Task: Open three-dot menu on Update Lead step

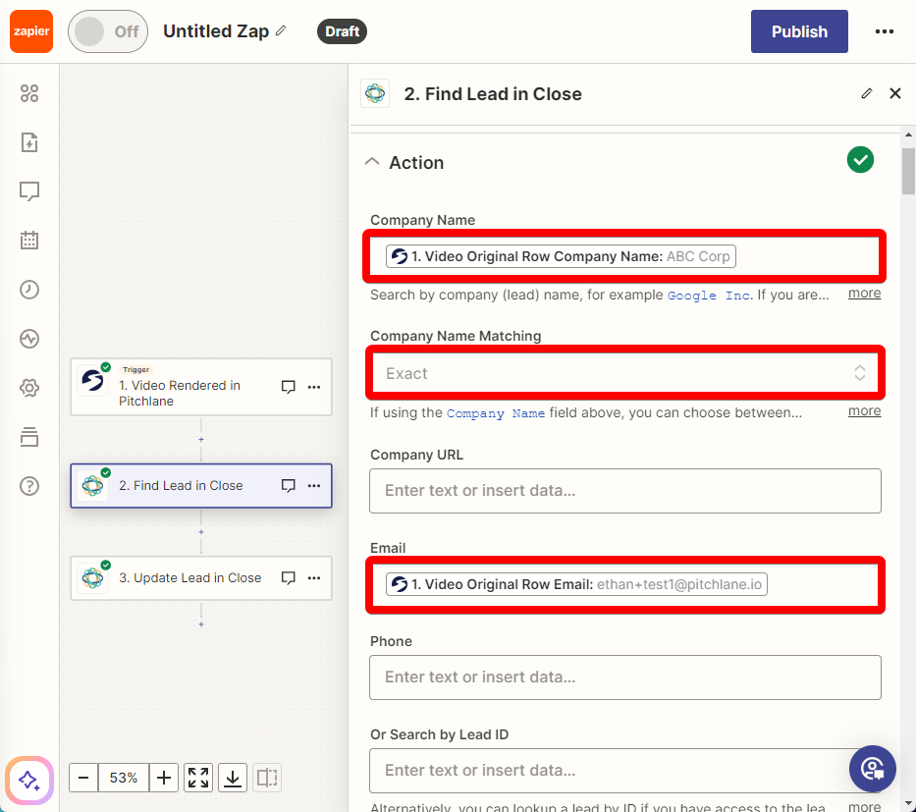Action: coord(314,577)
